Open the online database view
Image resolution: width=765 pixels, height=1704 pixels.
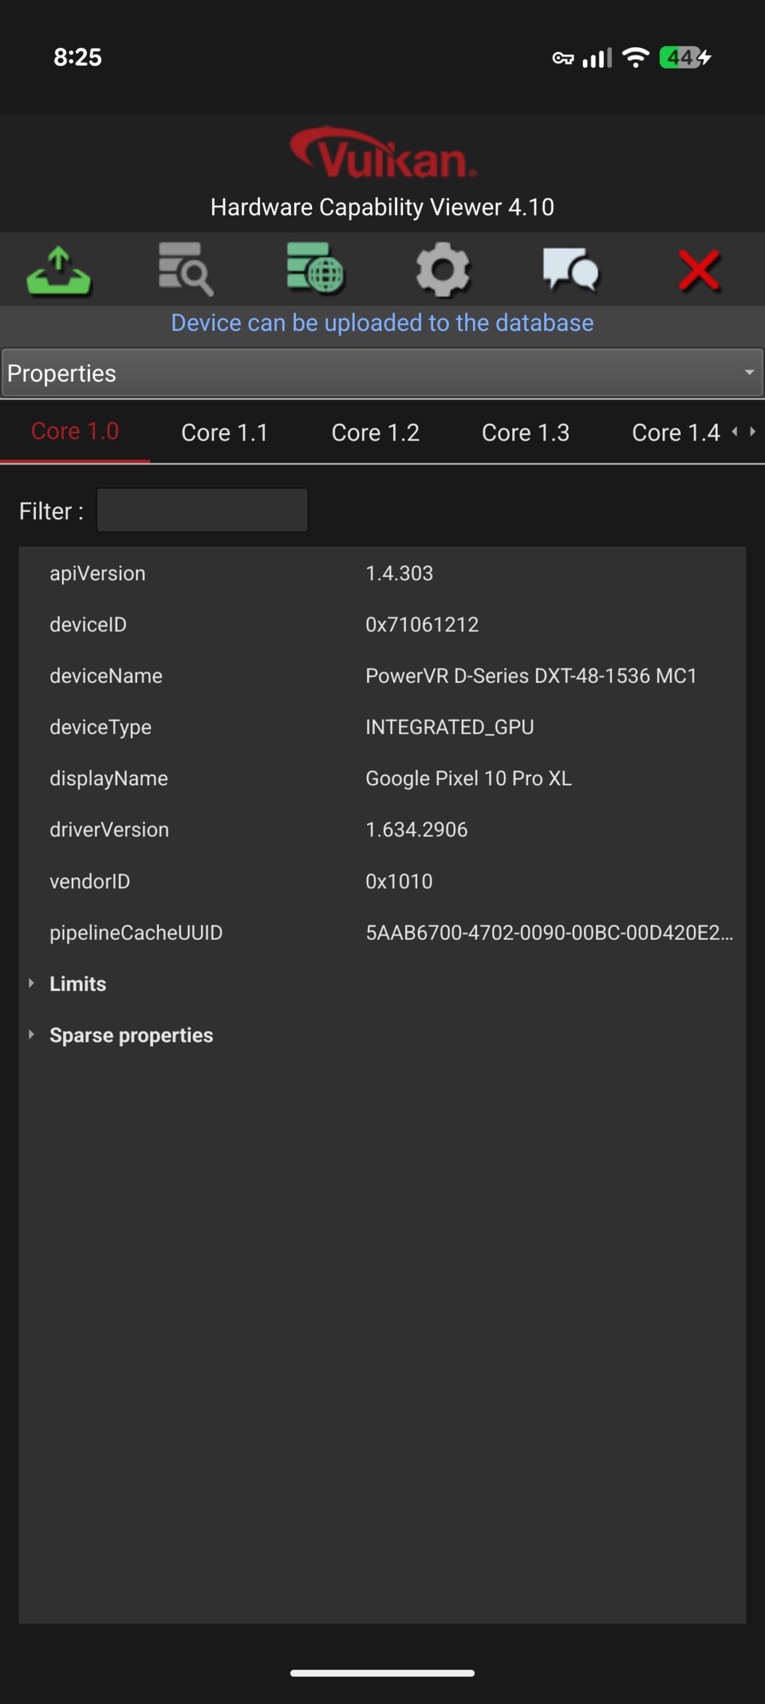pos(315,270)
